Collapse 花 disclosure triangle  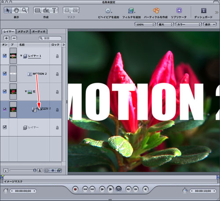click(x=26, y=91)
